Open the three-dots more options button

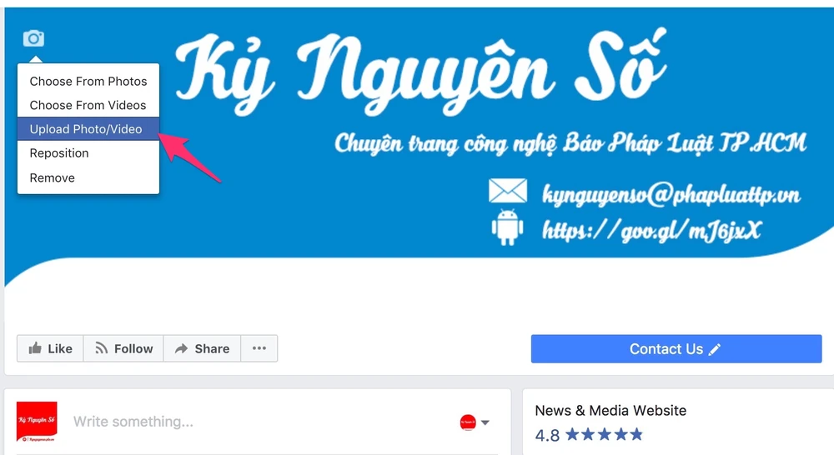pyautogui.click(x=259, y=348)
